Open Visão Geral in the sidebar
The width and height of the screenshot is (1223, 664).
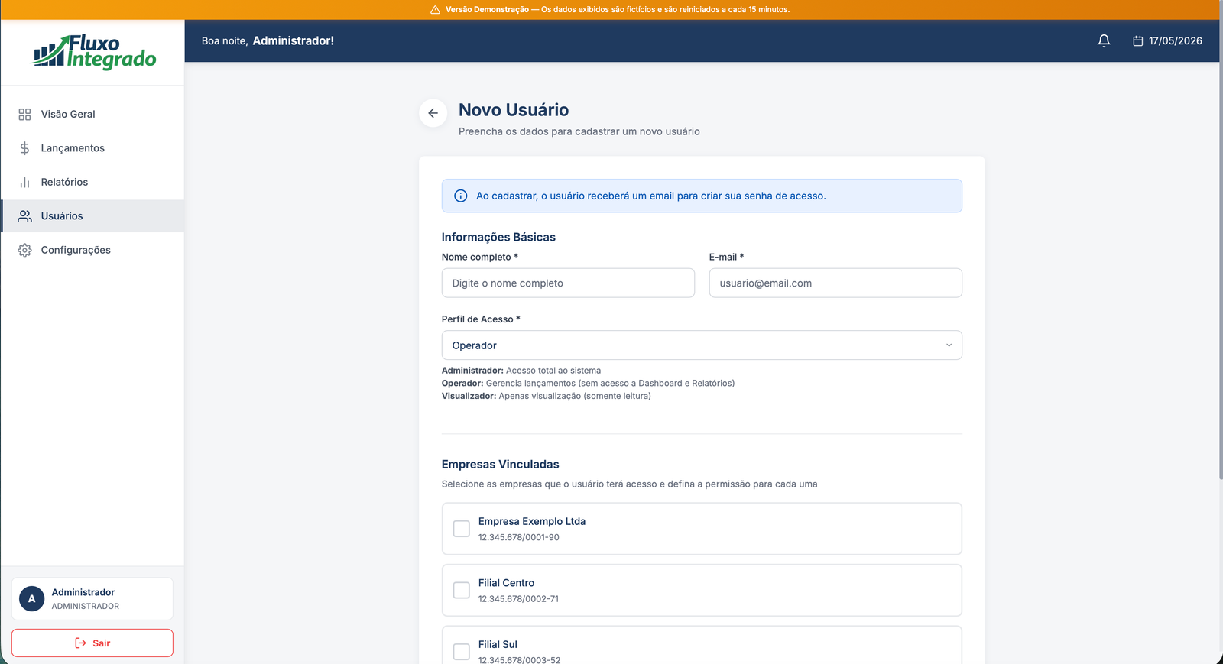92,114
